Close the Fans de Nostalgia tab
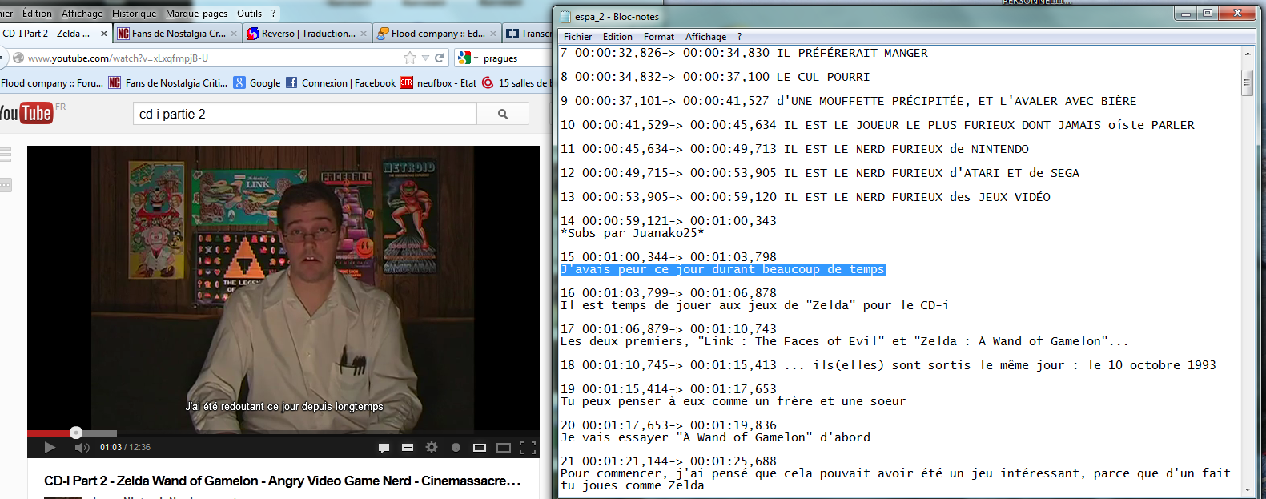The image size is (1266, 499). [234, 34]
